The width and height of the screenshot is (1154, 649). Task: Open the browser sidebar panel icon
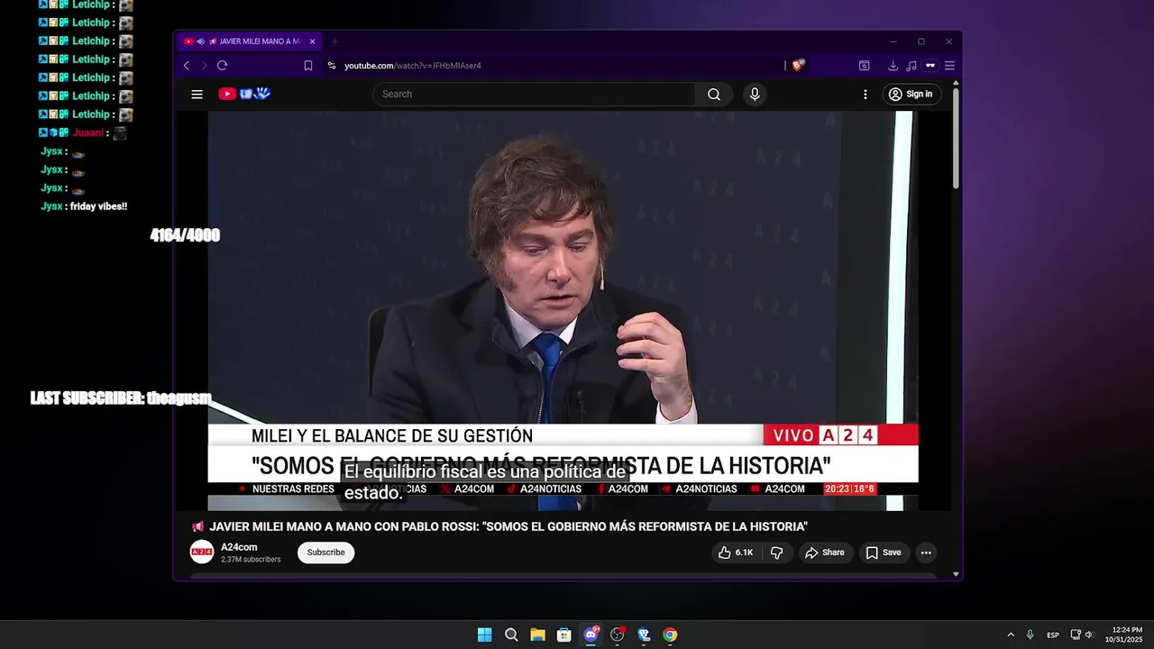pos(864,65)
